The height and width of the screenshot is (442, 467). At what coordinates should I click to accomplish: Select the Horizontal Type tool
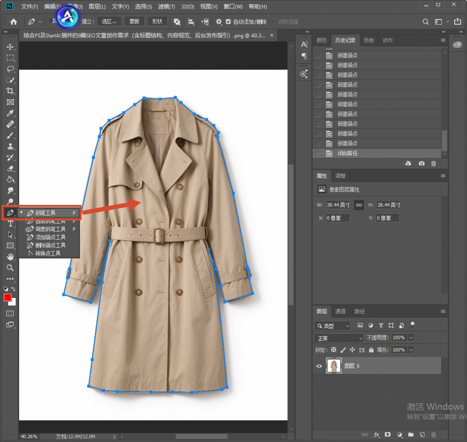click(x=10, y=224)
